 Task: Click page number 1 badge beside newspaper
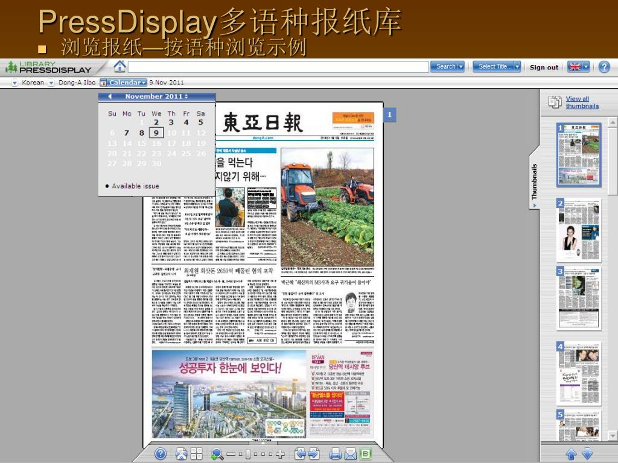click(x=389, y=115)
